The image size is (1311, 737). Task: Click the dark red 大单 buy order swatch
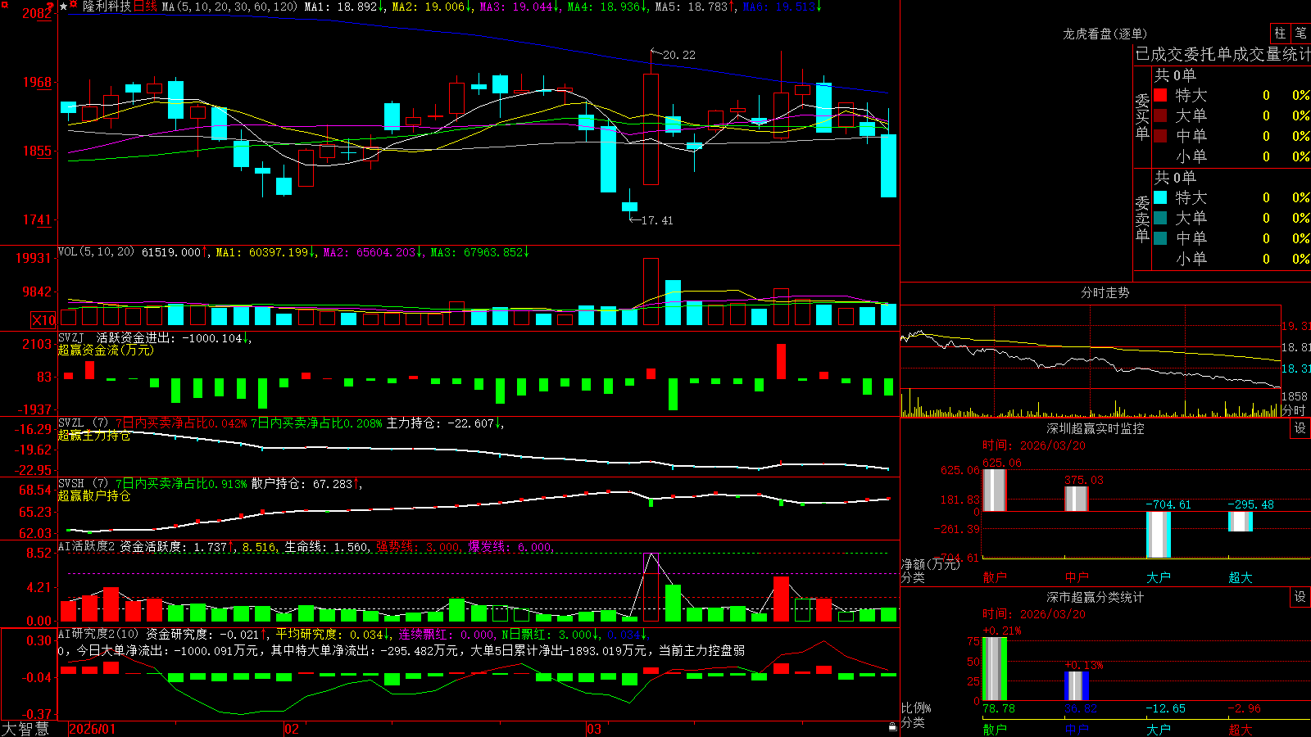coord(1160,115)
